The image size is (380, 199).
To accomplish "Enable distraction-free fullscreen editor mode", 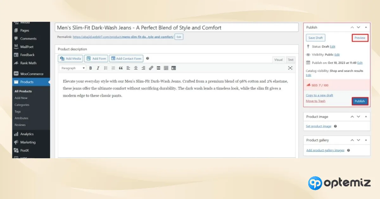I will [x=290, y=68].
